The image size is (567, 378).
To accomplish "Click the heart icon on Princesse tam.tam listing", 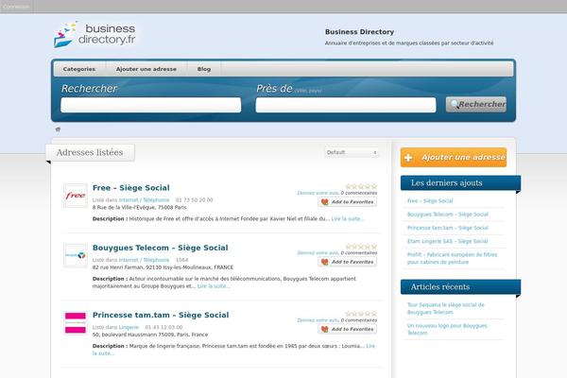I will point(325,329).
